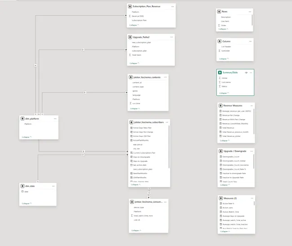
Task: Click the dim_platform table icon
Action: tap(22, 119)
